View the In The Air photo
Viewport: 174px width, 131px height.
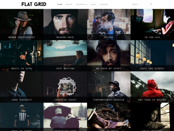pyautogui.click(x=152, y=25)
